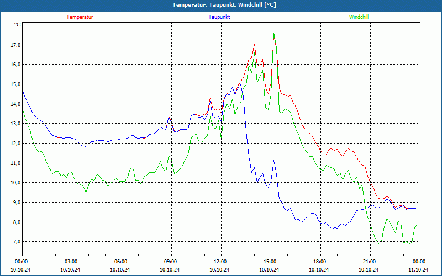
Task: Jump to the 12:00 time label
Action: [x=220, y=261]
